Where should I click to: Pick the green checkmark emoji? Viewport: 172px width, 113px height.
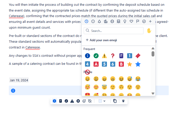coord(96,56)
